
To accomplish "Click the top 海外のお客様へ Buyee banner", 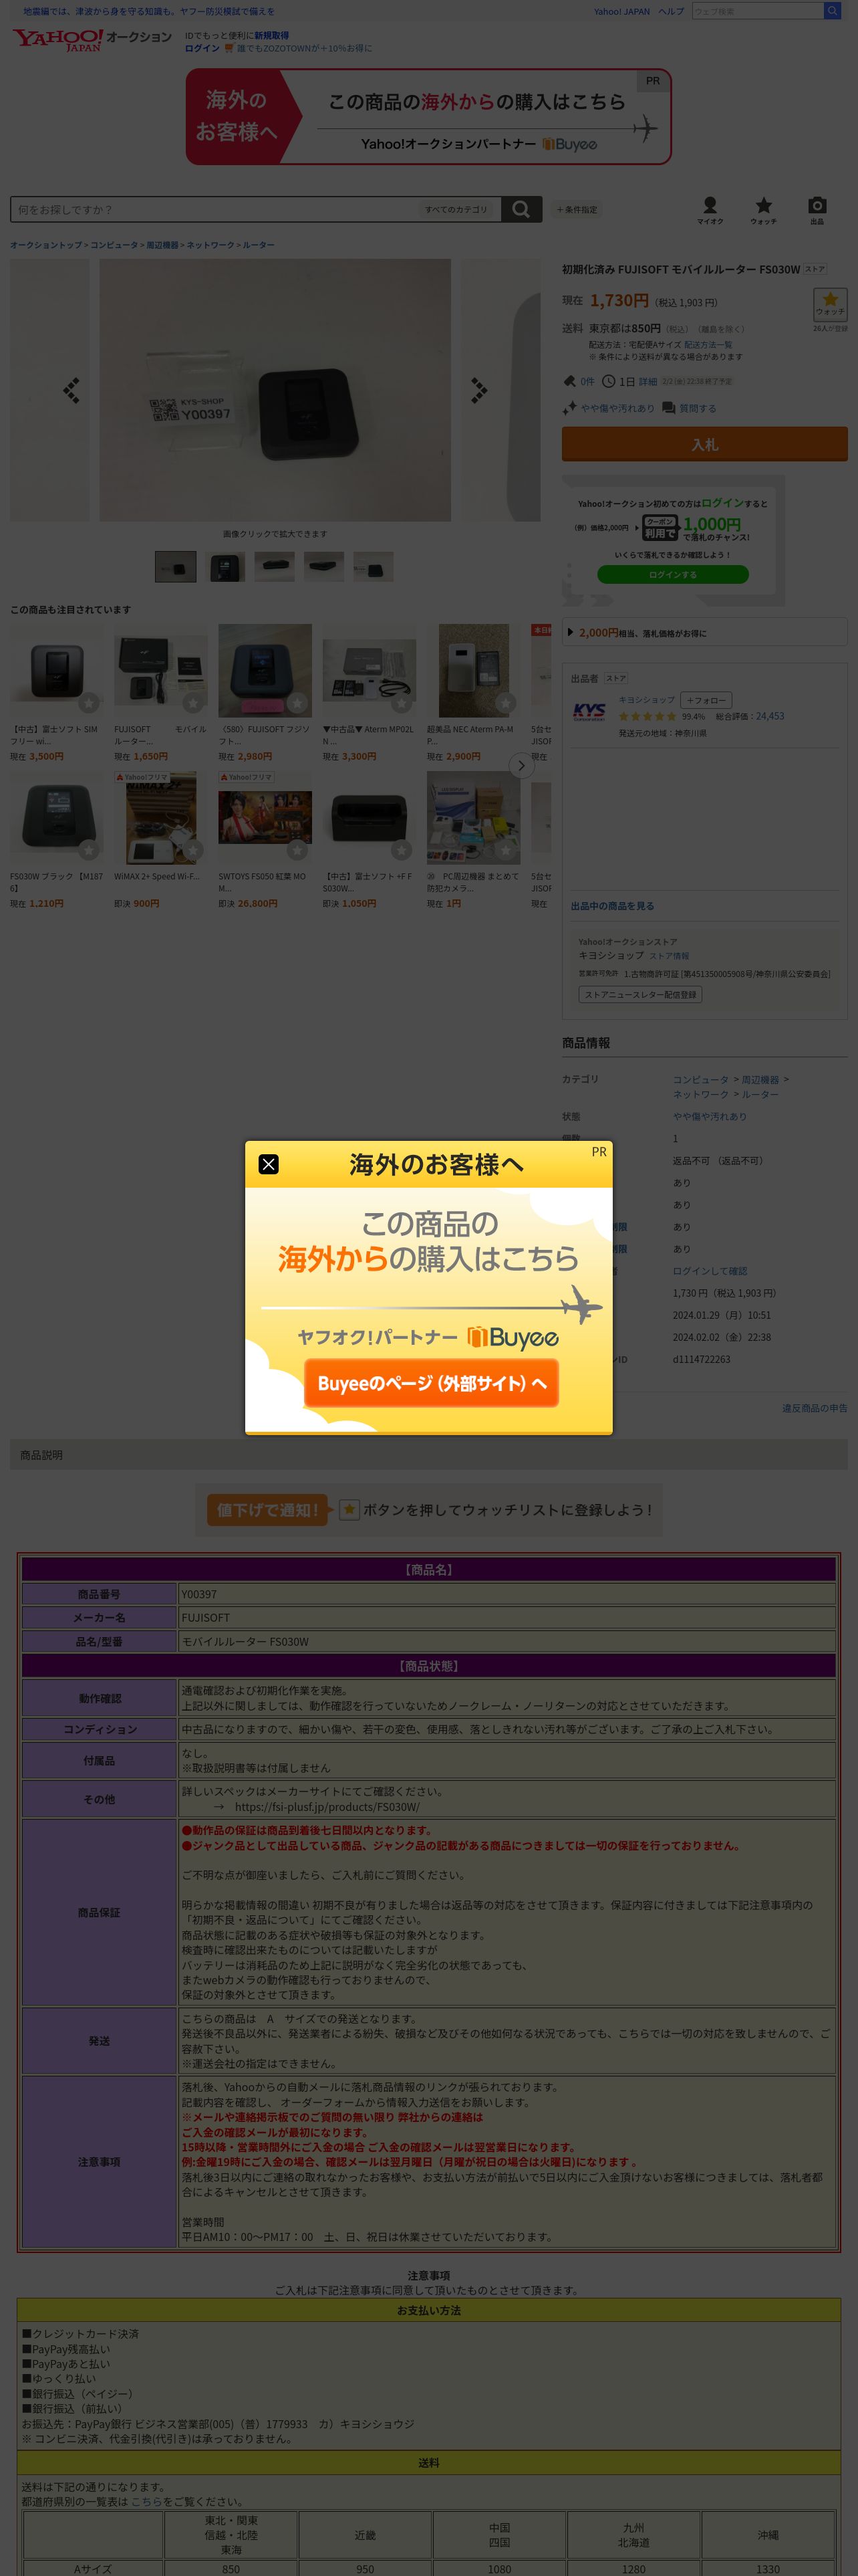I will 428,117.
